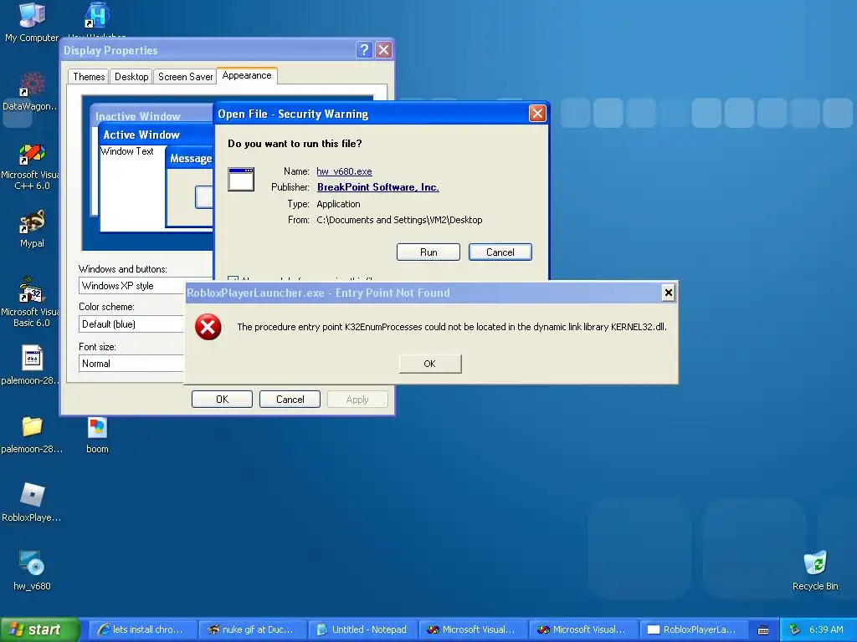Click the help question mark in Display Properties
The height and width of the screenshot is (642, 857).
pos(364,50)
